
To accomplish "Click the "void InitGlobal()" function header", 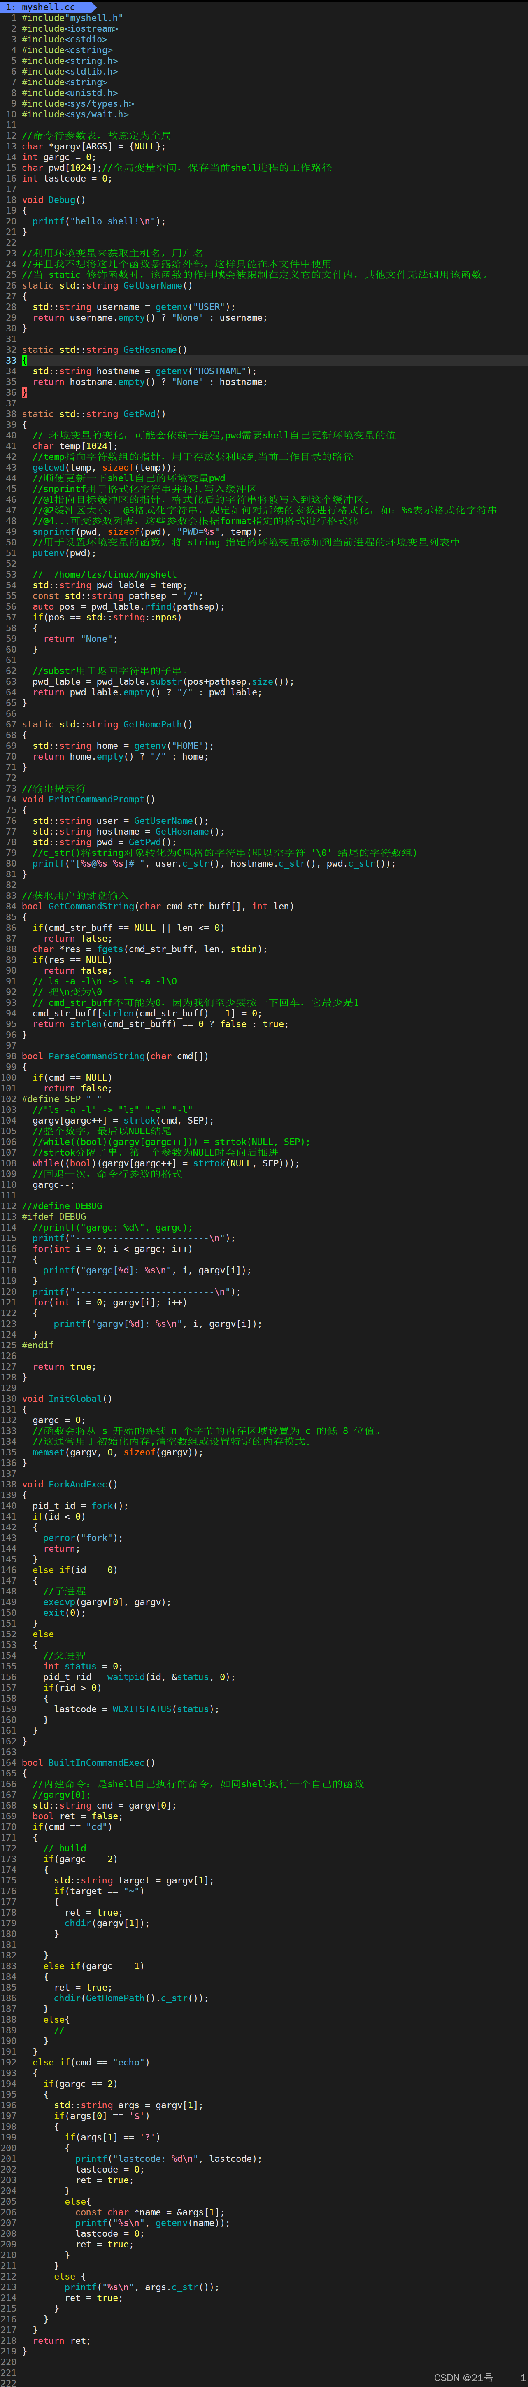I will 67,1398.
